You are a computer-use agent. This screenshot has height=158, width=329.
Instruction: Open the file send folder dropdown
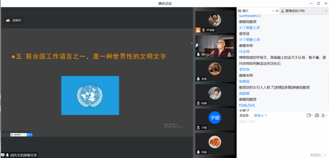(x=310, y=115)
